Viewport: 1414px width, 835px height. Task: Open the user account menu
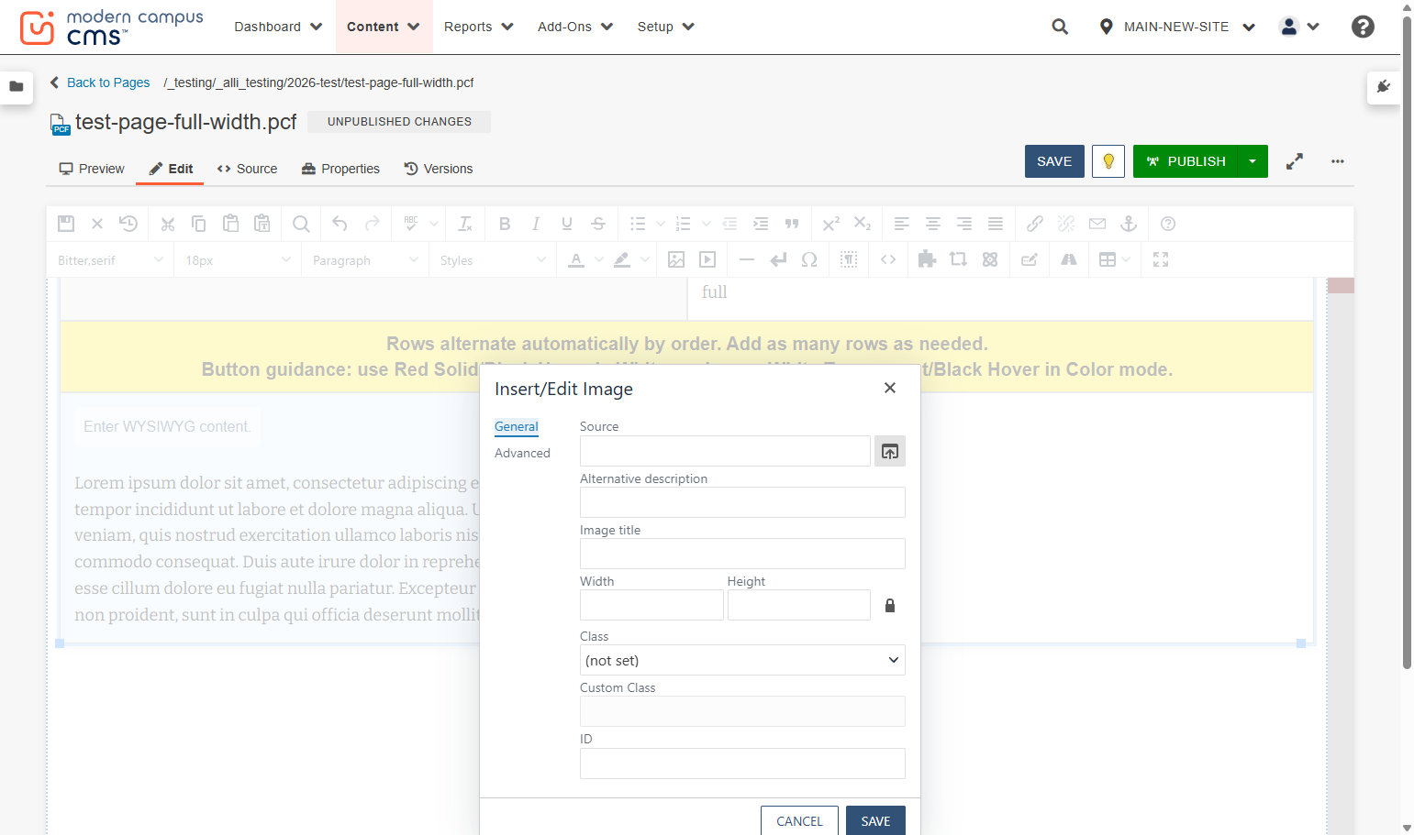[1299, 27]
